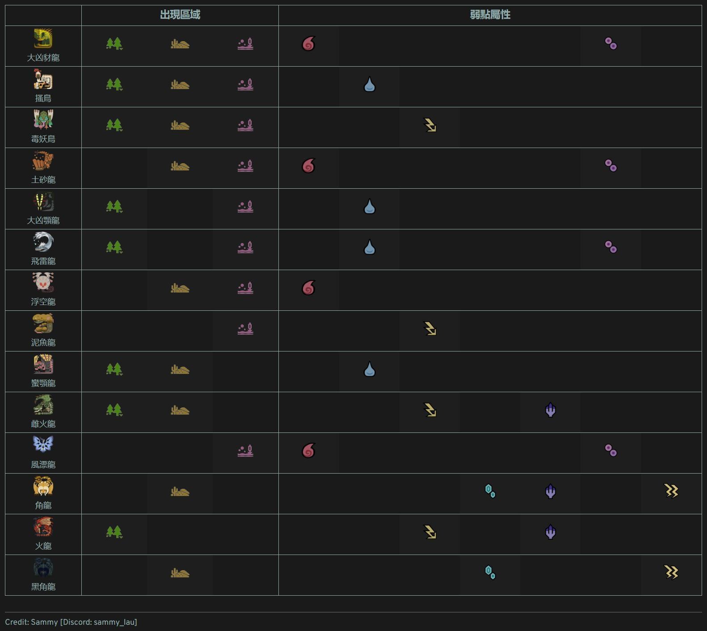The image size is (707, 631).
Task: Click the 出現區域 column header
Action: (x=180, y=15)
